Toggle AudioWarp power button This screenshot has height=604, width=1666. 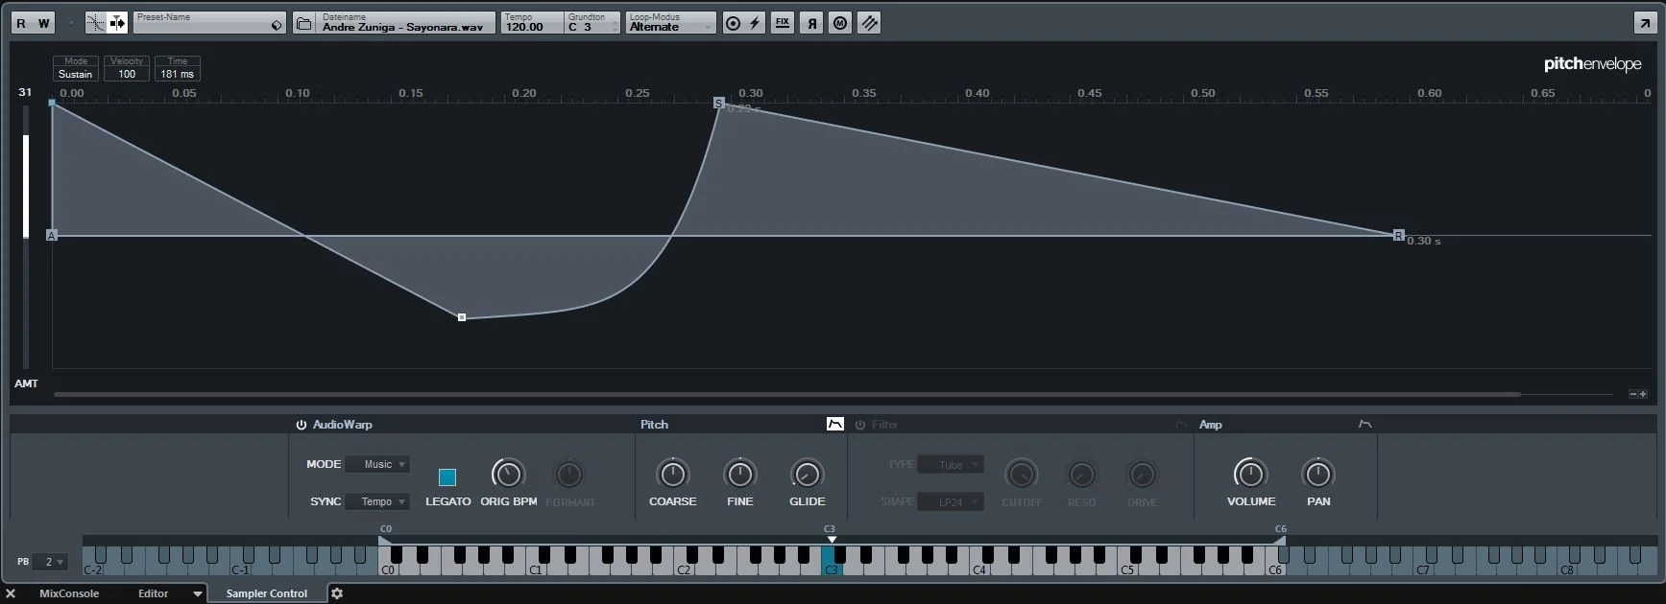tap(302, 425)
